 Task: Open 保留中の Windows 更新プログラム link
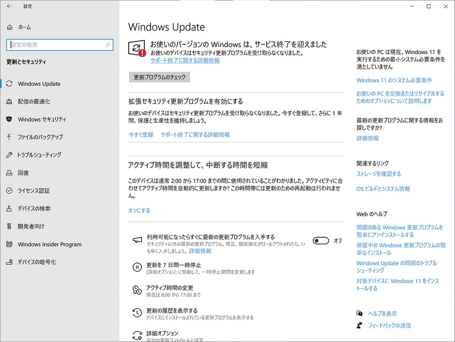[401, 249]
